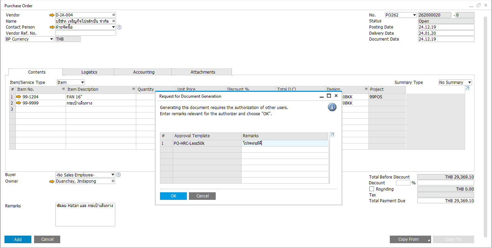Screen dimensions: 492x248
Task: Edit the dialog Remarks cell for PO-HRC-Less50k
Action: (285, 143)
